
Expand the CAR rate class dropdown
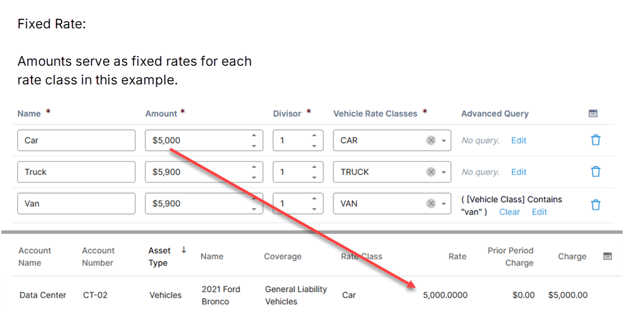click(x=443, y=140)
